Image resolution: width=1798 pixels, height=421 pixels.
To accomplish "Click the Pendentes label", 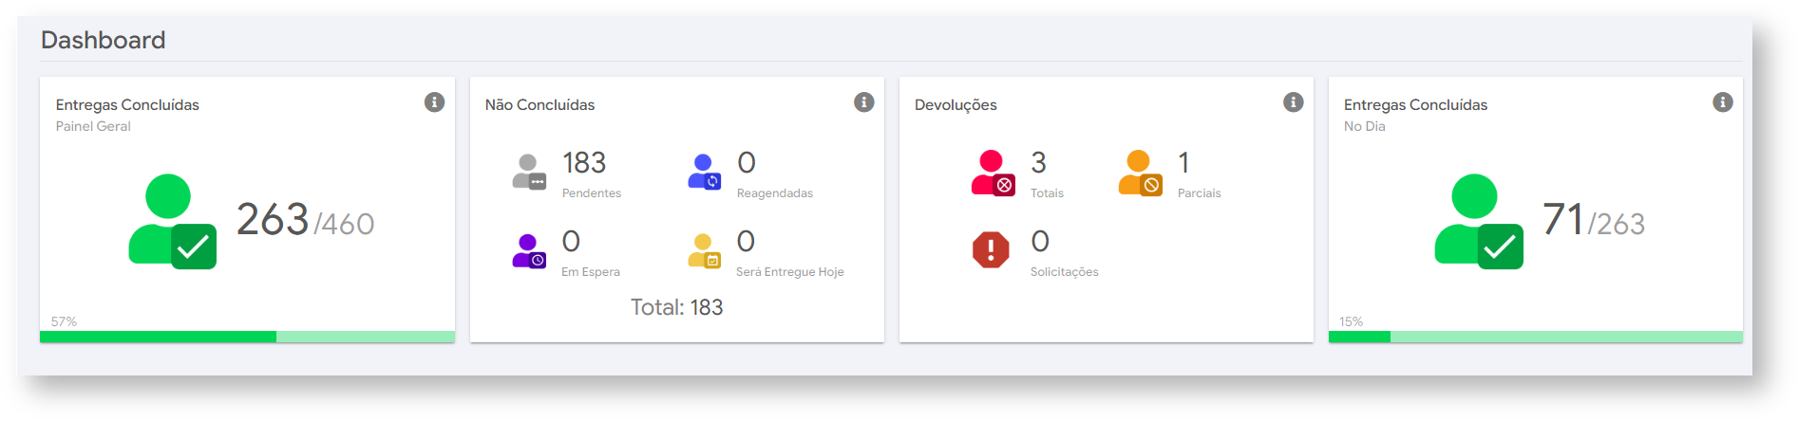I will click(x=592, y=193).
